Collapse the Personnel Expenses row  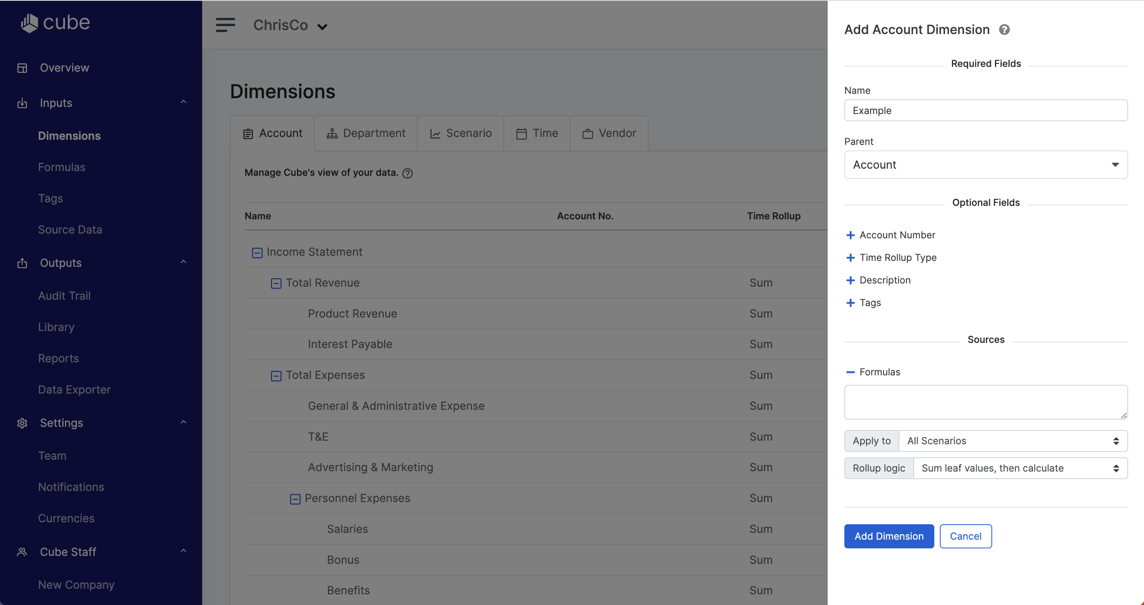coord(295,499)
